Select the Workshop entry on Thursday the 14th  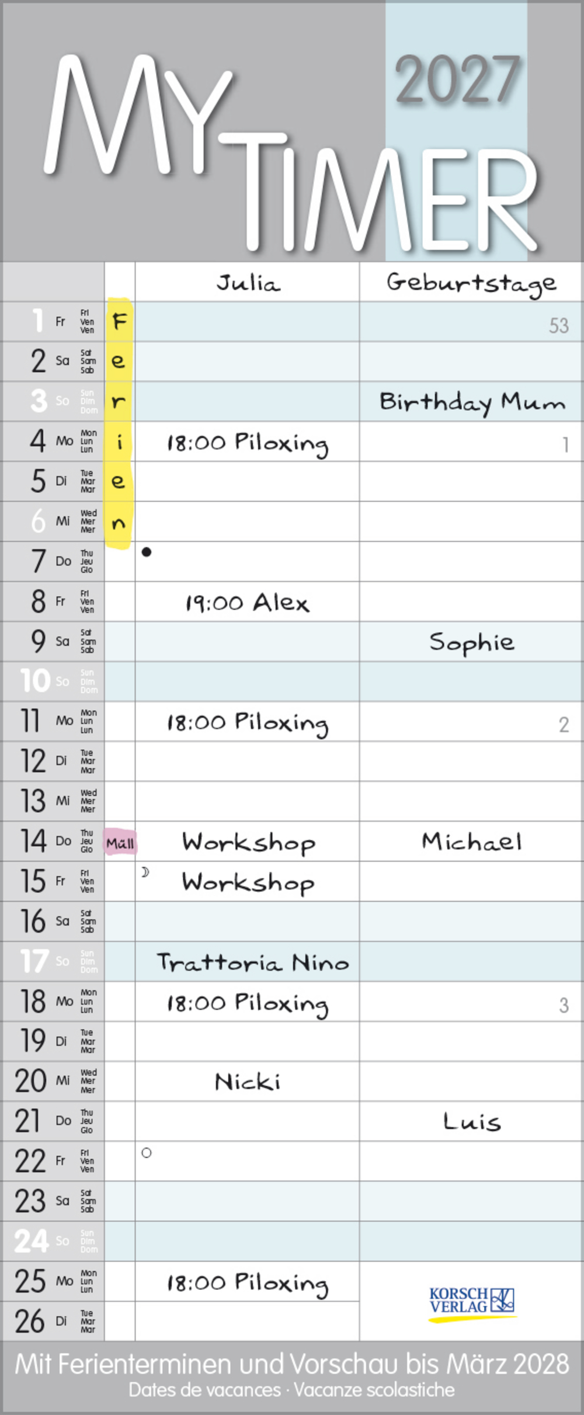tap(248, 842)
